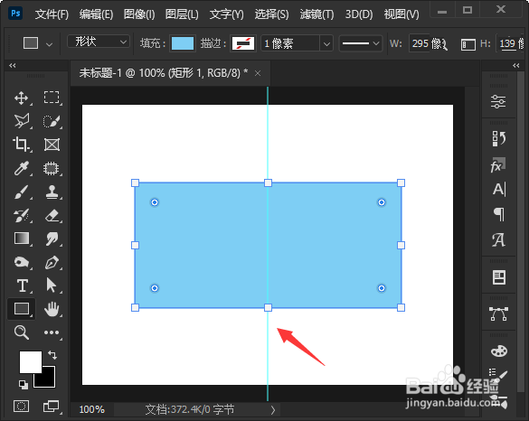The height and width of the screenshot is (421, 529).
Task: Select the Polygonal Lasso tool
Action: coord(22,121)
